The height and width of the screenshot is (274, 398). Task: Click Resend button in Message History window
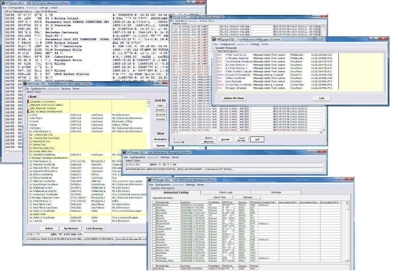click(225, 139)
